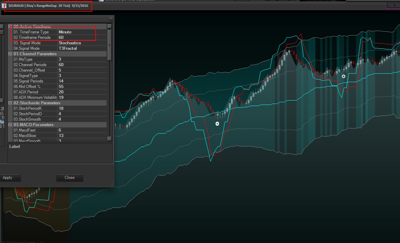Click the Close button
The image size is (400, 243).
(70, 178)
